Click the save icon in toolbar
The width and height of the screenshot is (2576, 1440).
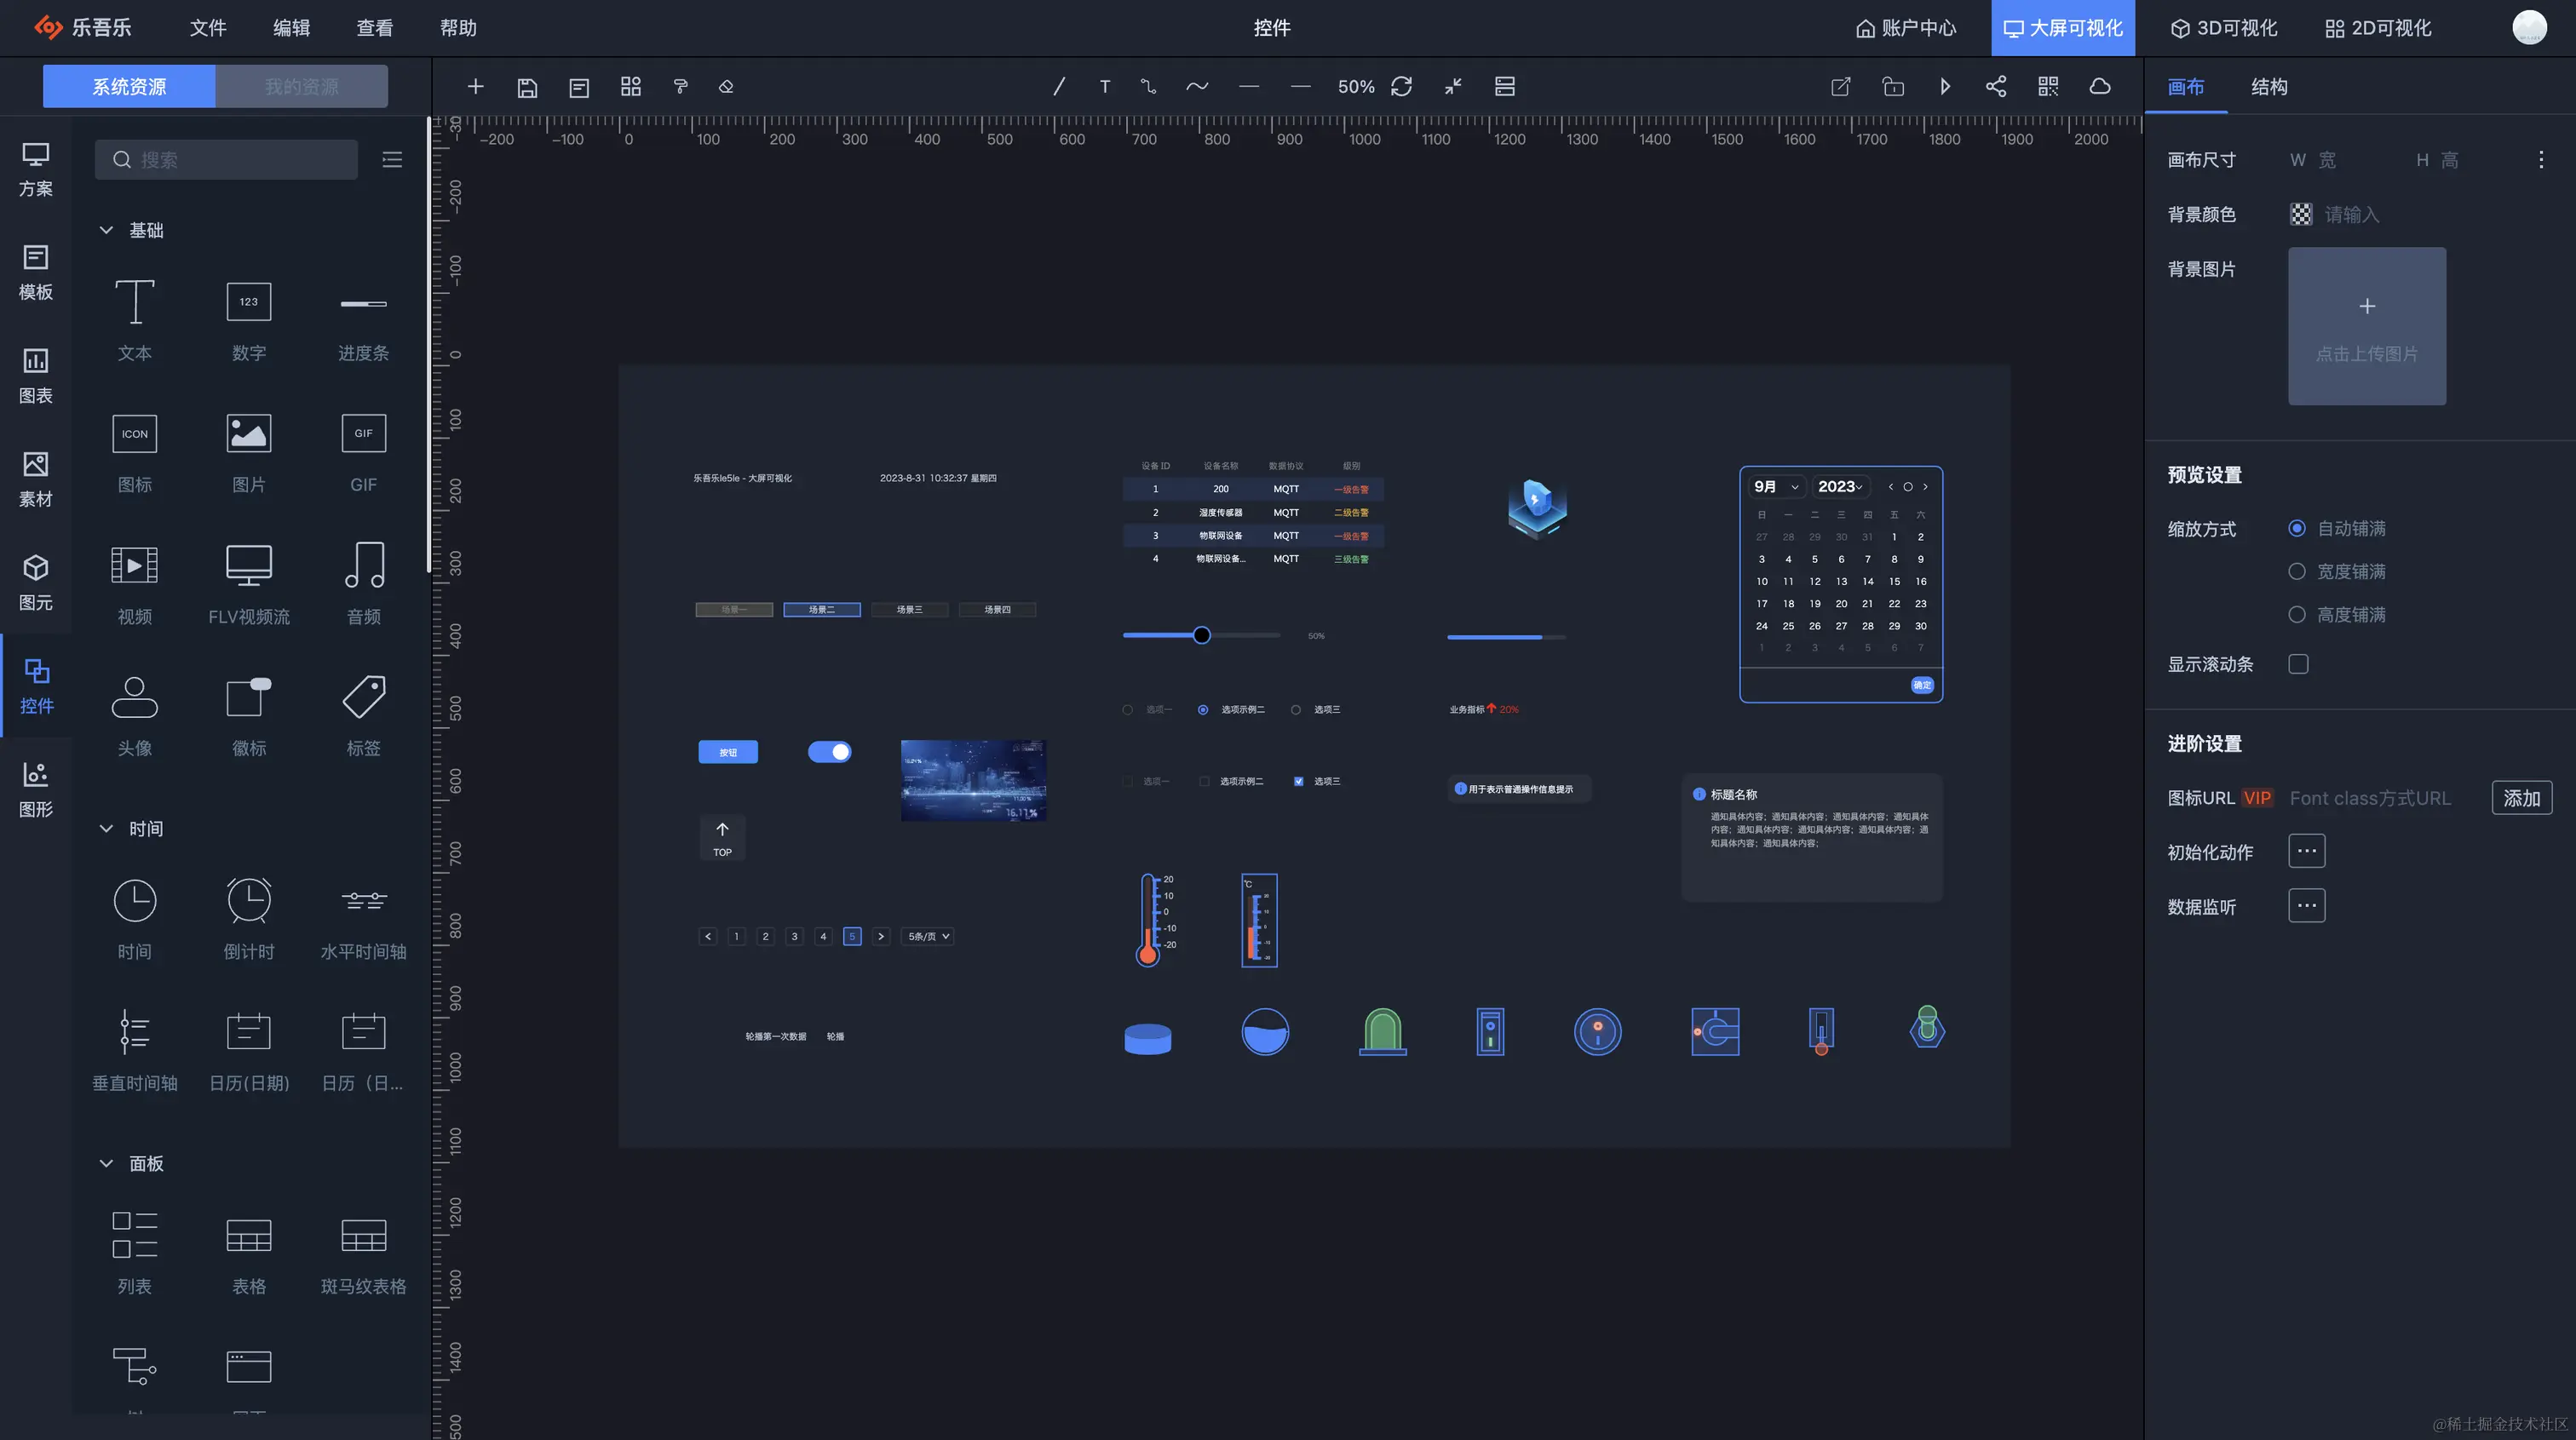click(527, 87)
